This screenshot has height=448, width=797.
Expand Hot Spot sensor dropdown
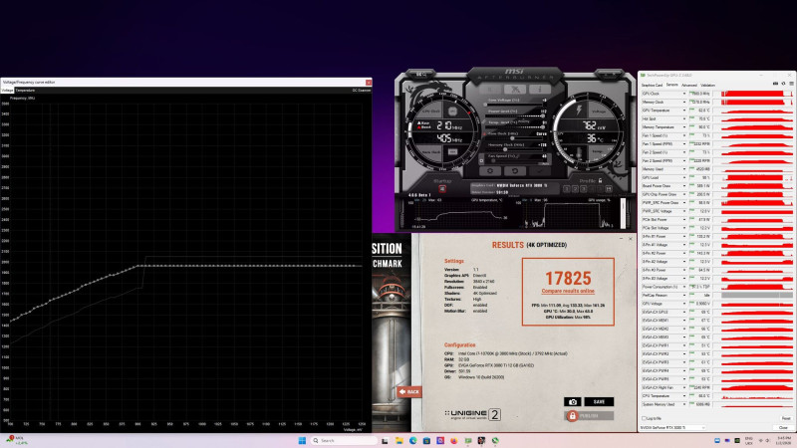(684, 118)
